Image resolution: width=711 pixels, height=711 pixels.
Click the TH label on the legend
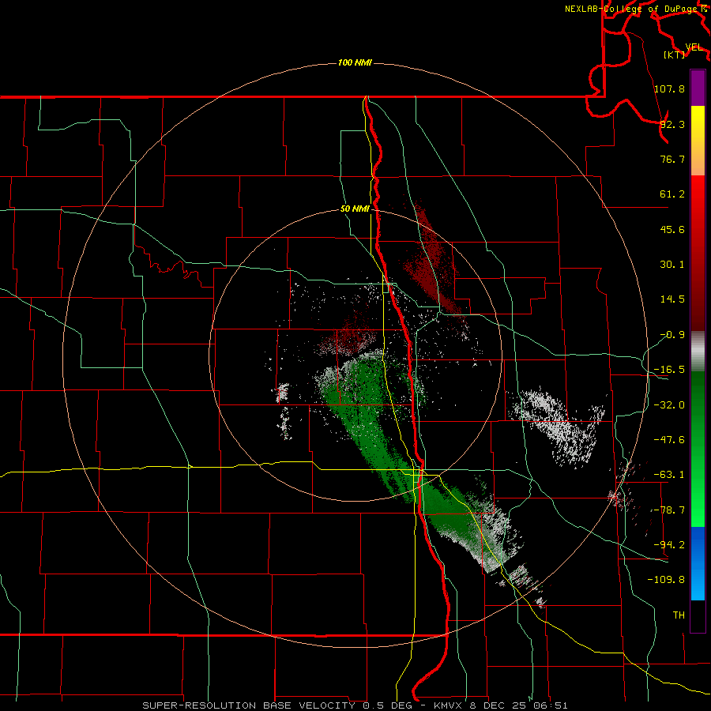(679, 615)
